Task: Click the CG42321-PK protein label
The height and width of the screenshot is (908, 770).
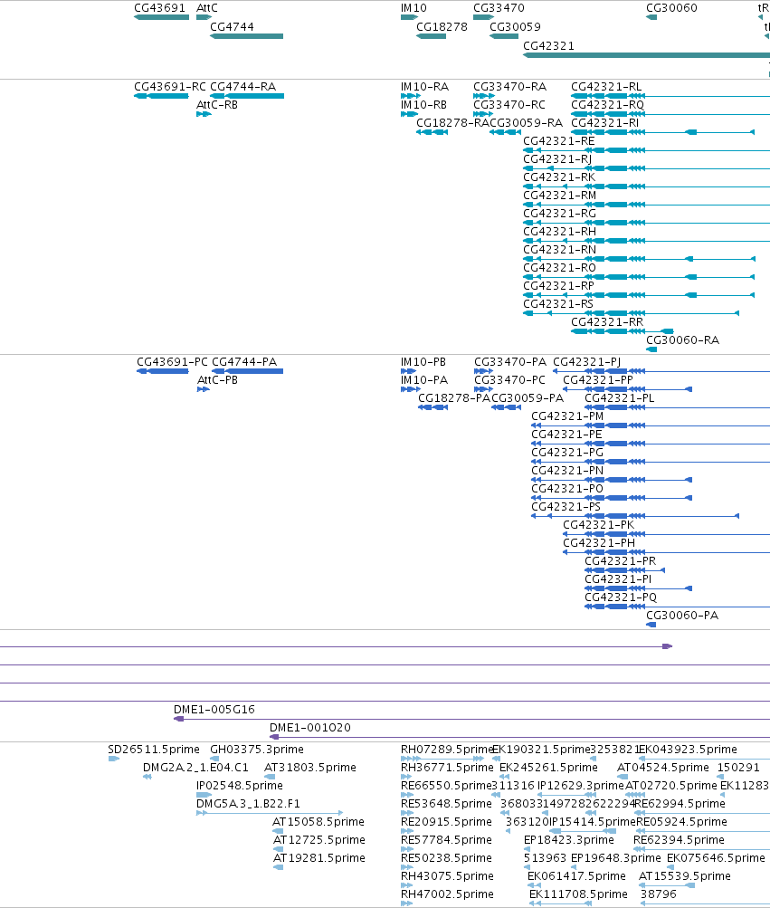Action: [x=599, y=525]
